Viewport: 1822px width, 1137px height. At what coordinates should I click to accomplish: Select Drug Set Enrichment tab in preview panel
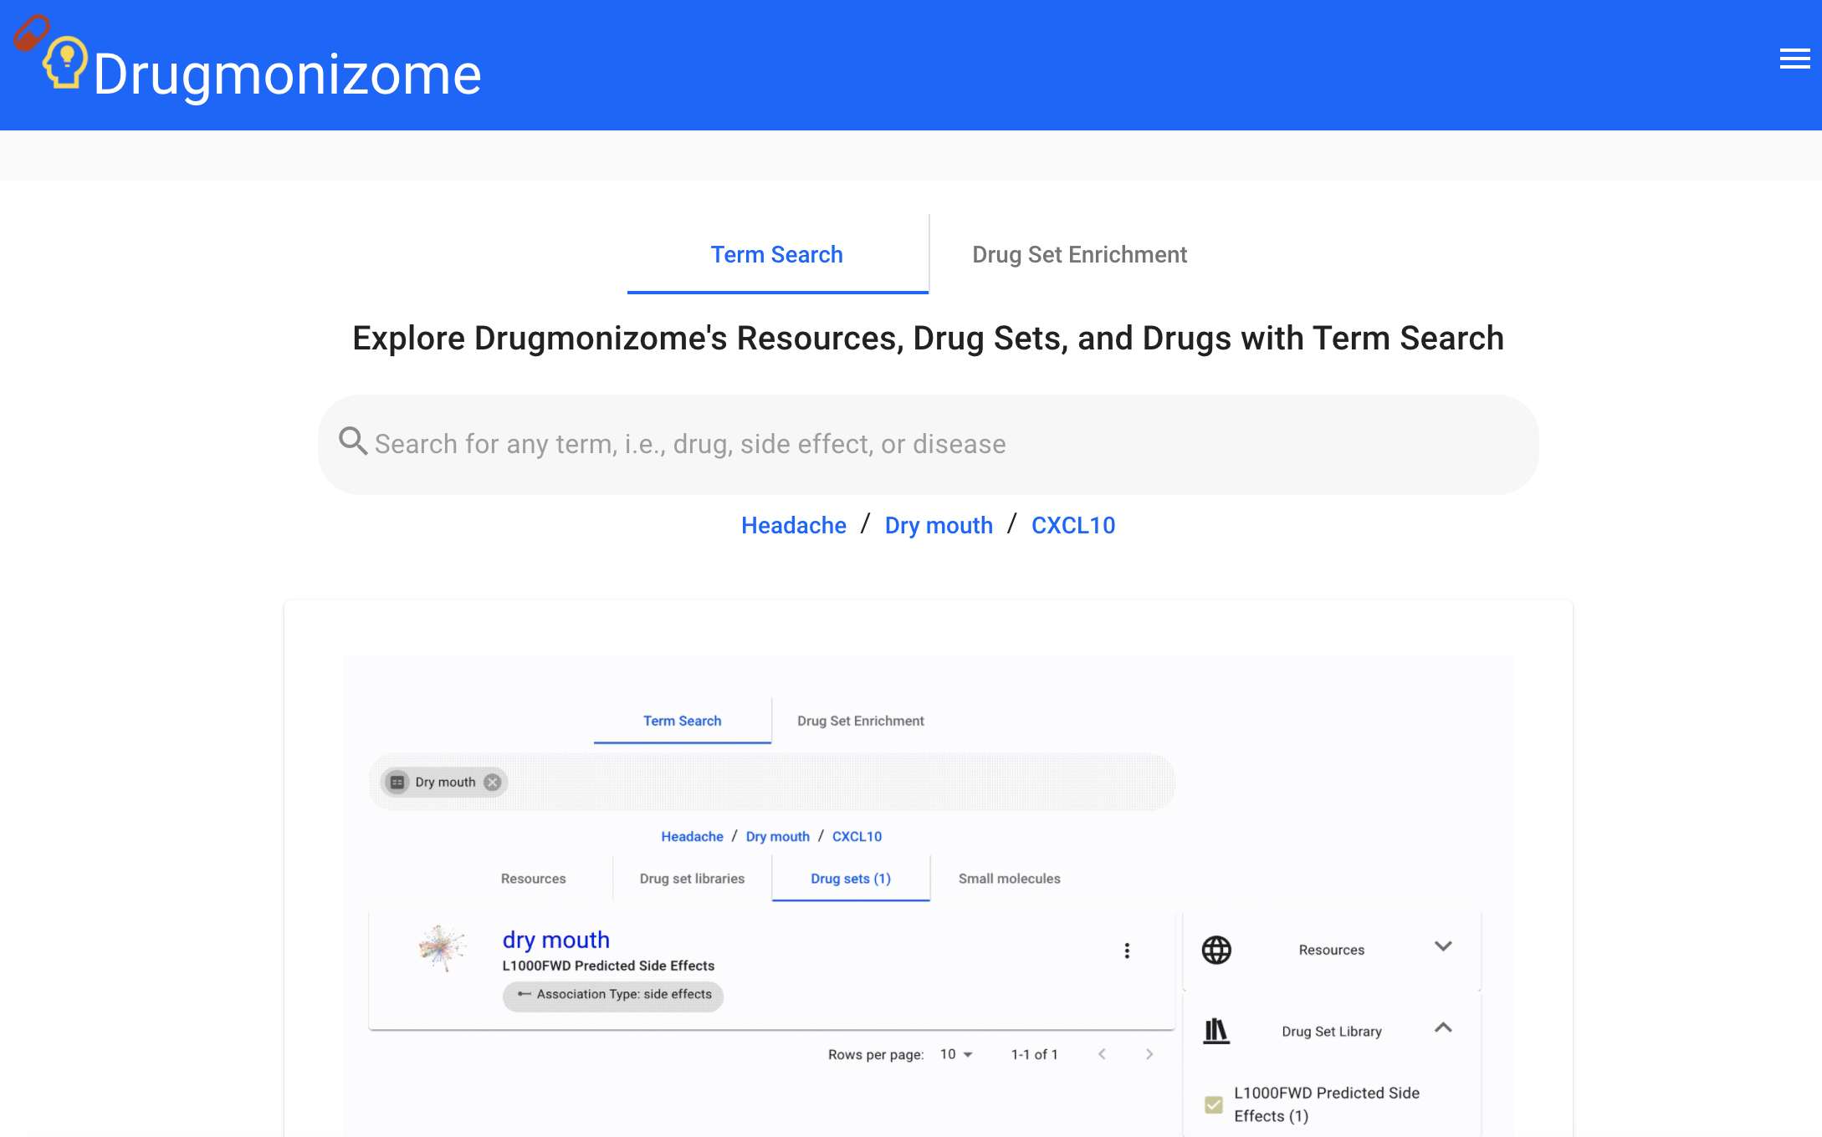pos(860,721)
